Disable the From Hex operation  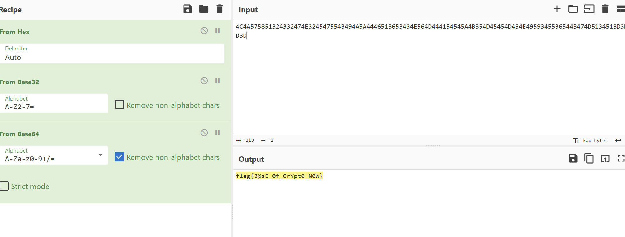pyautogui.click(x=204, y=31)
